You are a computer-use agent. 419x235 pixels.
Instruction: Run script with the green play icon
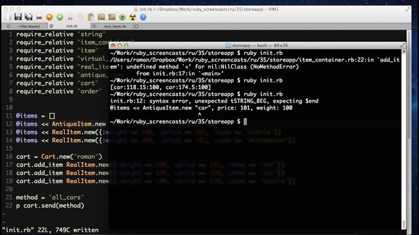(x=122, y=18)
